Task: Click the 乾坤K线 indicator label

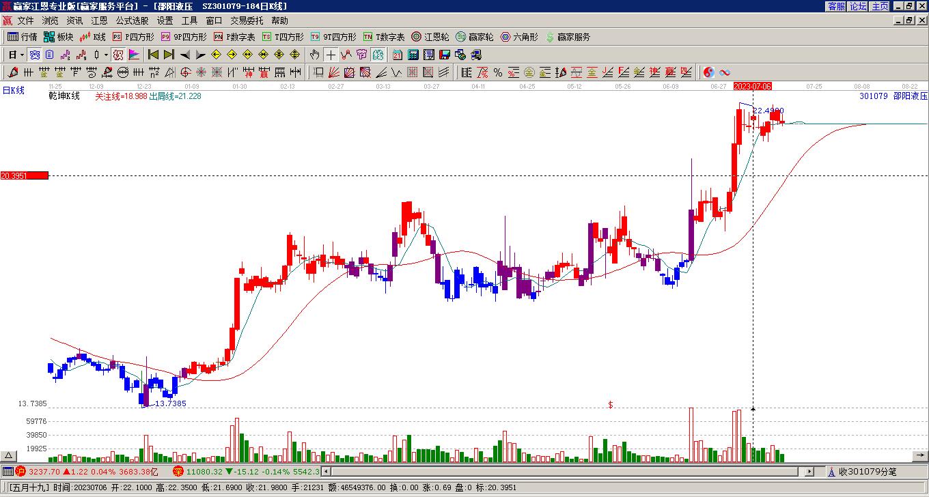Action: [x=64, y=96]
